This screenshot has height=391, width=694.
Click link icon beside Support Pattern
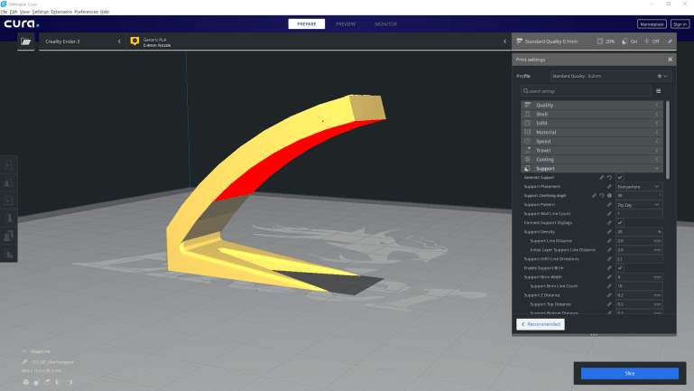point(609,204)
